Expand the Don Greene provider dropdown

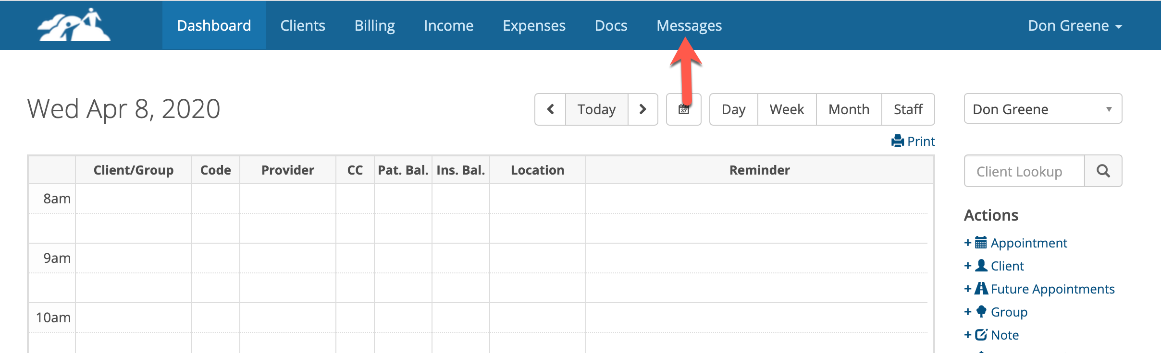tap(1042, 109)
